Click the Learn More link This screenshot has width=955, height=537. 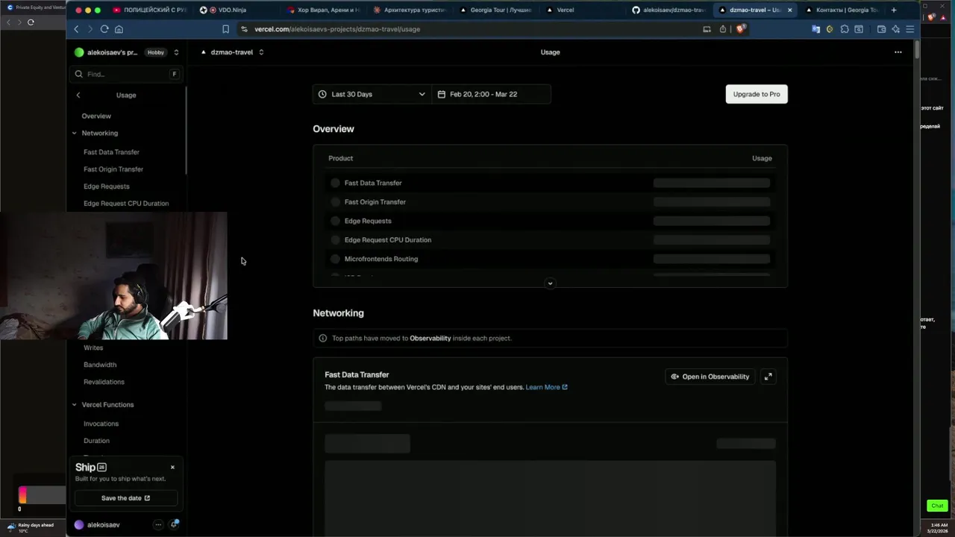546,387
